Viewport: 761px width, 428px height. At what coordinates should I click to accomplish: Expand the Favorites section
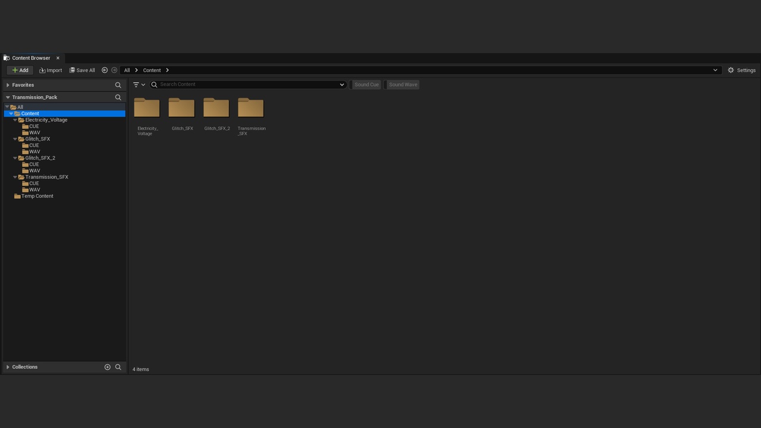click(x=8, y=85)
